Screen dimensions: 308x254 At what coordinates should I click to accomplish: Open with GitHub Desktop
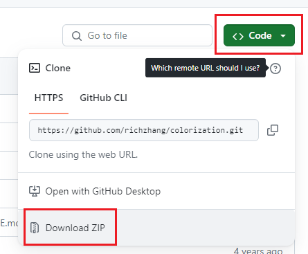(156, 191)
